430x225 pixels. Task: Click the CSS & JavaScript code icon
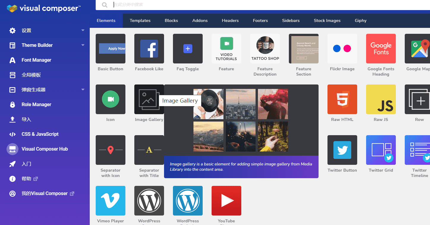point(12,134)
